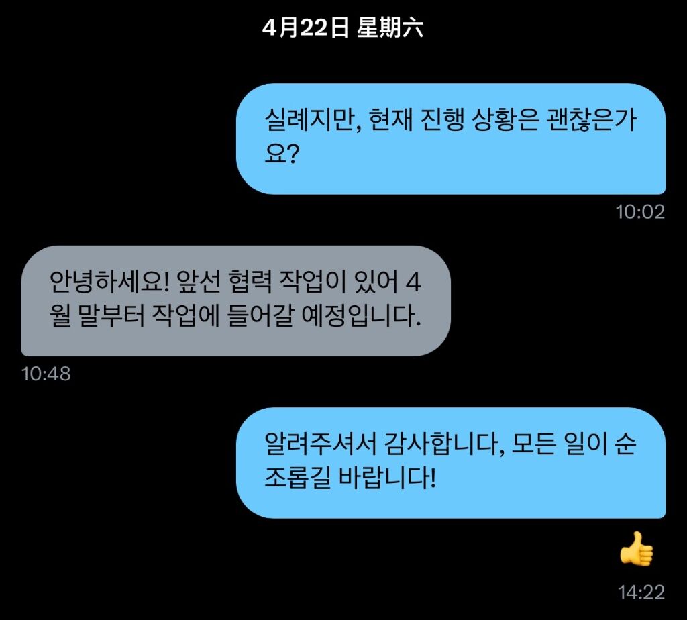Image resolution: width=687 pixels, height=620 pixels.
Task: Select the received gray message bubble 안녕하세요
Action: point(235,301)
